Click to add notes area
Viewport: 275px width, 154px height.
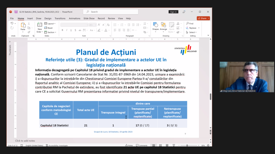112,141
